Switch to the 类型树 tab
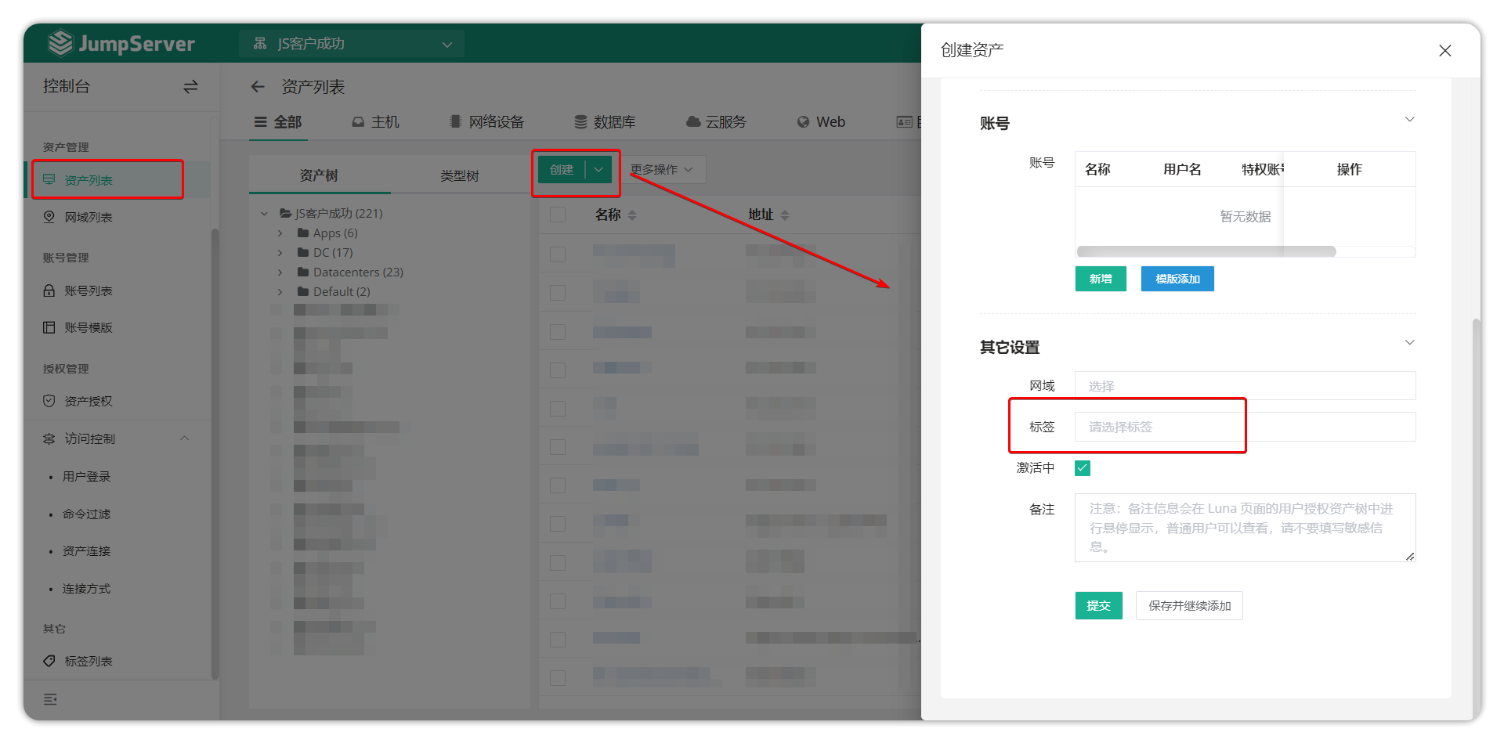1504x736 pixels. point(459,176)
